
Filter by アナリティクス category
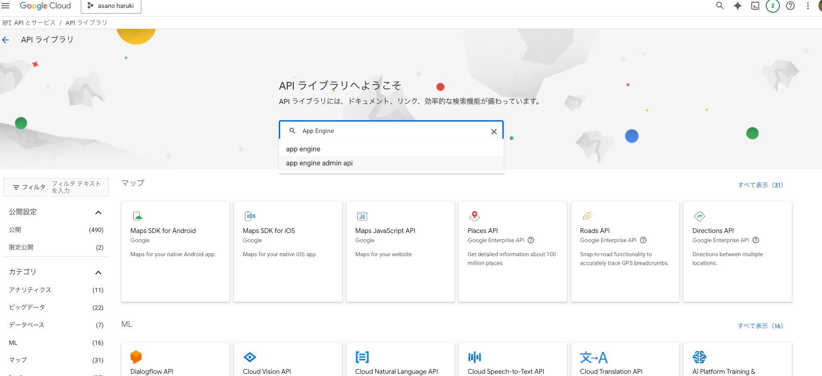(56, 290)
